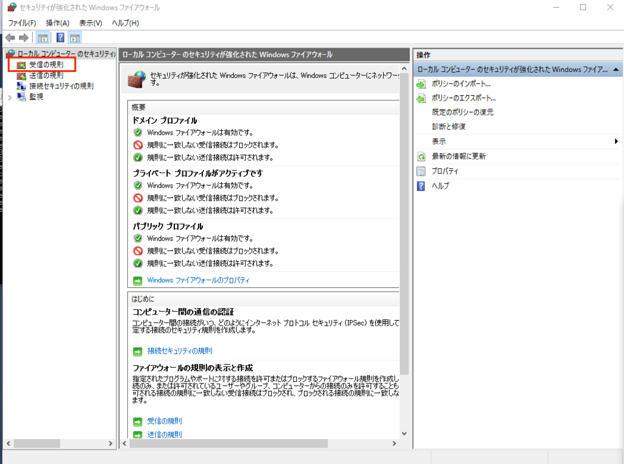624x464 pixels.
Task: Click the center pane vertical scrollbar thumb
Action: [x=405, y=224]
